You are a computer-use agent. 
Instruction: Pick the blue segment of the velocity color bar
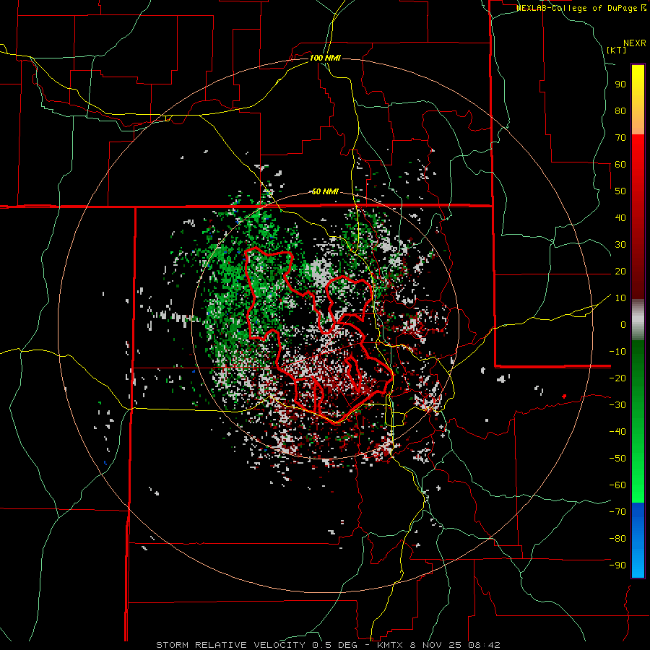click(x=638, y=540)
